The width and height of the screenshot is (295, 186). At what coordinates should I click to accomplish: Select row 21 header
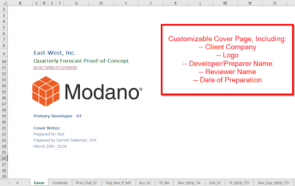click(4, 128)
